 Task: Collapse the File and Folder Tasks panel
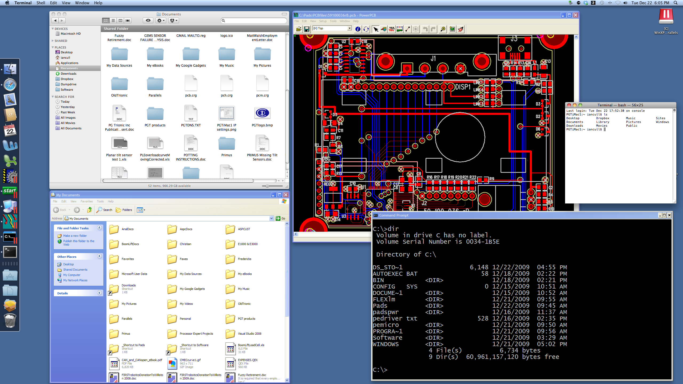99,228
